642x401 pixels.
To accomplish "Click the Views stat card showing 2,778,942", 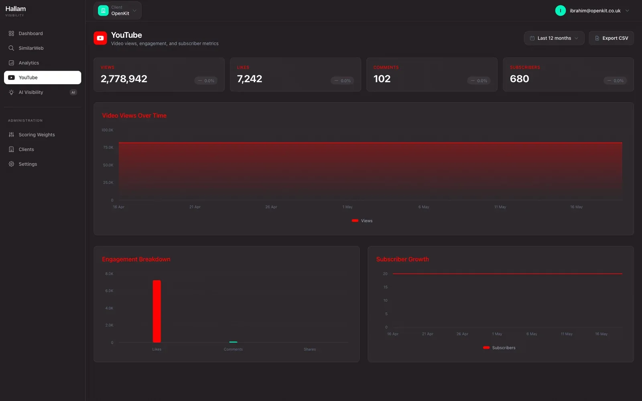I will click(159, 75).
